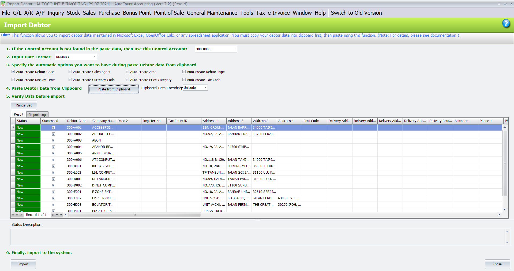This screenshot has height=271, width=514.
Task: Open the Control Account dropdown
Action: coord(234,49)
